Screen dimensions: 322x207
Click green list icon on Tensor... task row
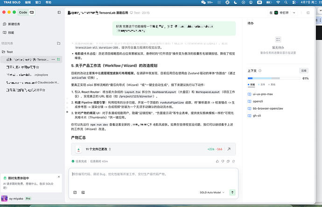click(x=59, y=60)
